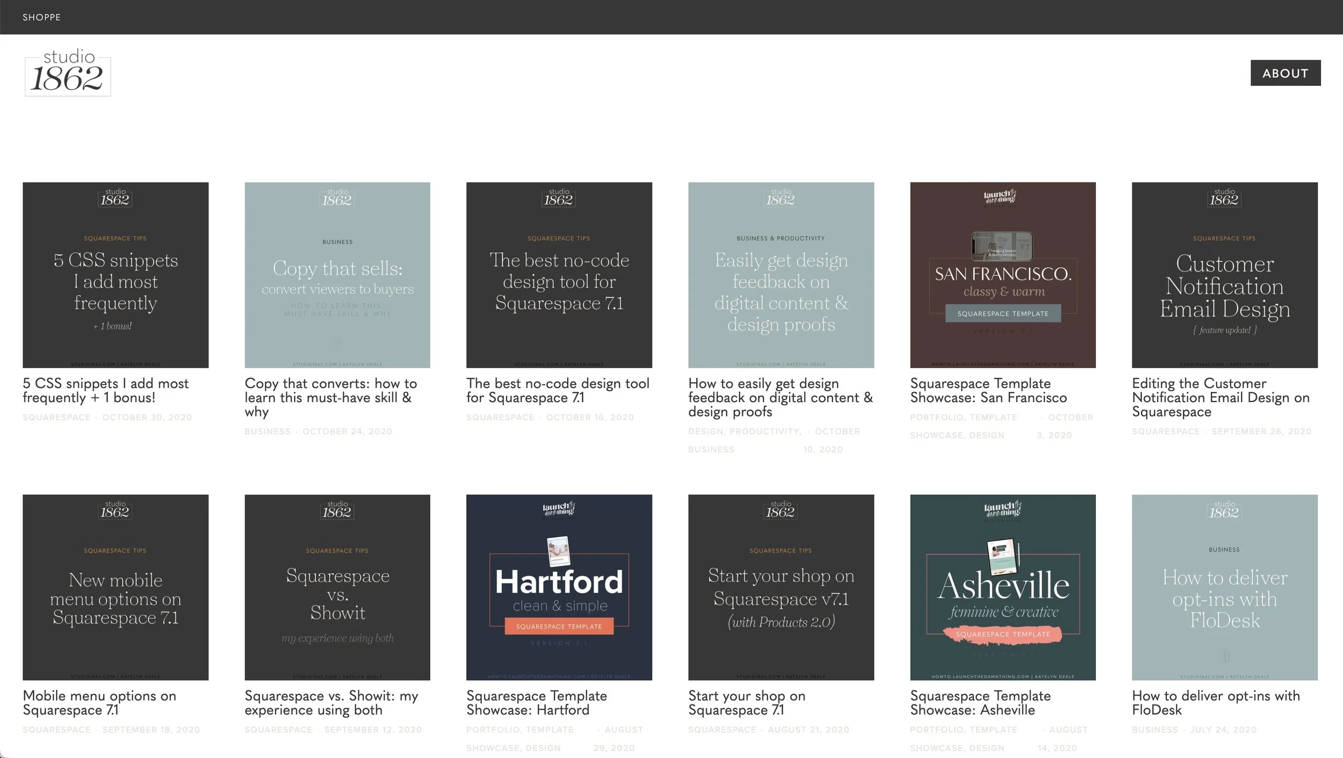Open "Squarespace Template Showcase: Hartford"
The width and height of the screenshot is (1343, 758).
pos(536,703)
